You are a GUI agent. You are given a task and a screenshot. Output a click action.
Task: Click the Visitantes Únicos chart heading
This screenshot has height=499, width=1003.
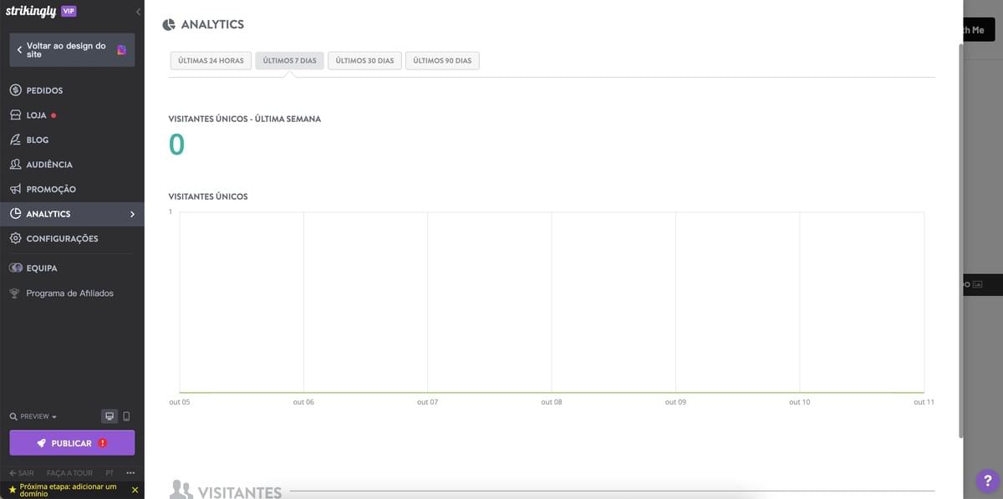(208, 196)
